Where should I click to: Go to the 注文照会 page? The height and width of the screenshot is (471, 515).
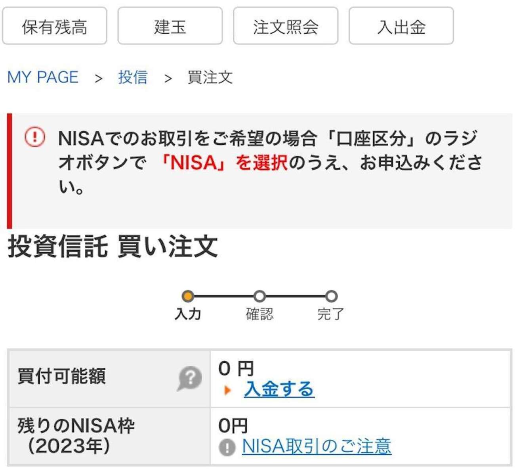(285, 26)
